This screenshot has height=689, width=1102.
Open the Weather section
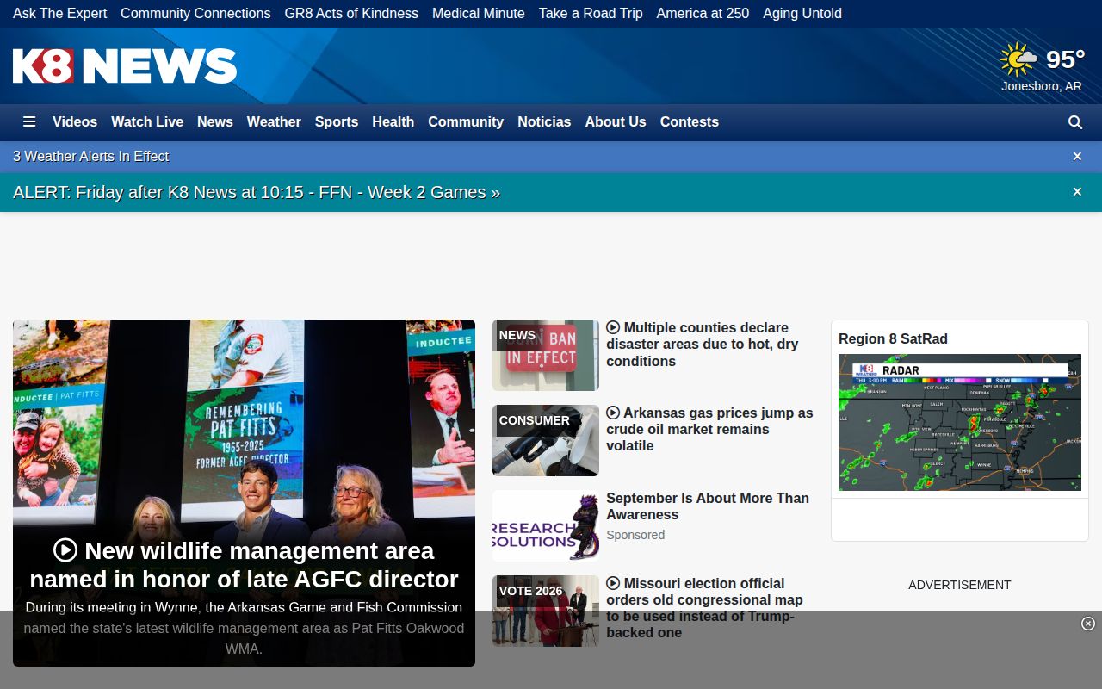274,122
